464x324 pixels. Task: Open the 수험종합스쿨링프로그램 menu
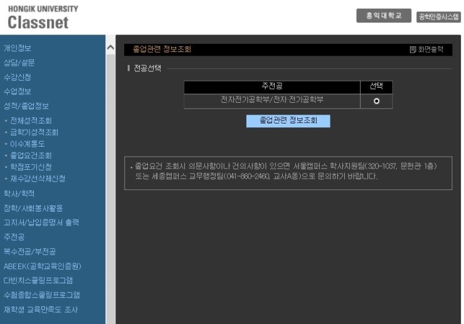coord(42,295)
